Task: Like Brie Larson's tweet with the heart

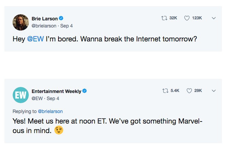Action: click(x=187, y=18)
